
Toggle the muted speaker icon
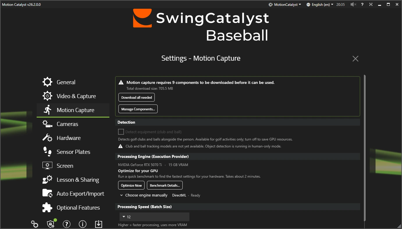353,4
